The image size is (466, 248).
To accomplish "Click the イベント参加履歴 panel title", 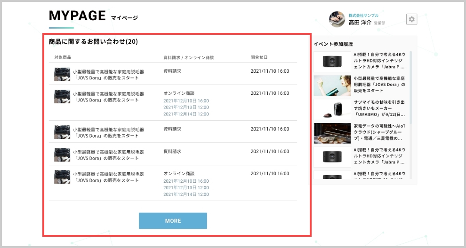I will [x=333, y=44].
